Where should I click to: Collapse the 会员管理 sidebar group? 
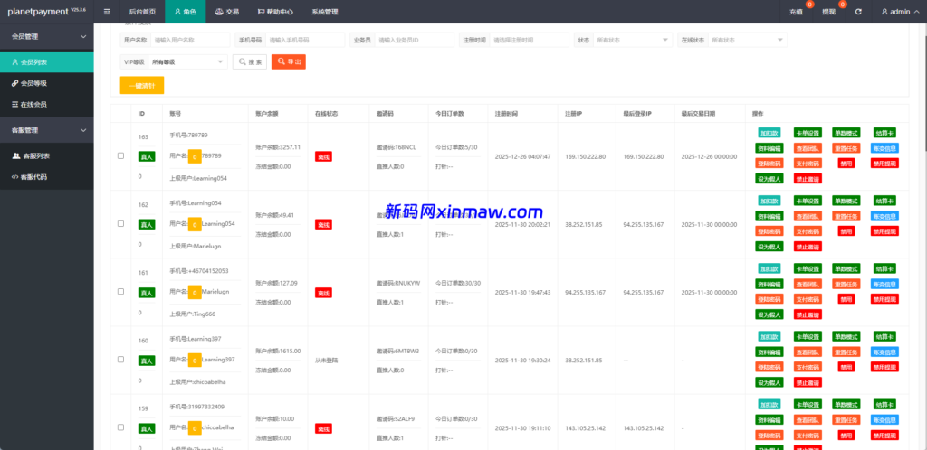pos(47,36)
